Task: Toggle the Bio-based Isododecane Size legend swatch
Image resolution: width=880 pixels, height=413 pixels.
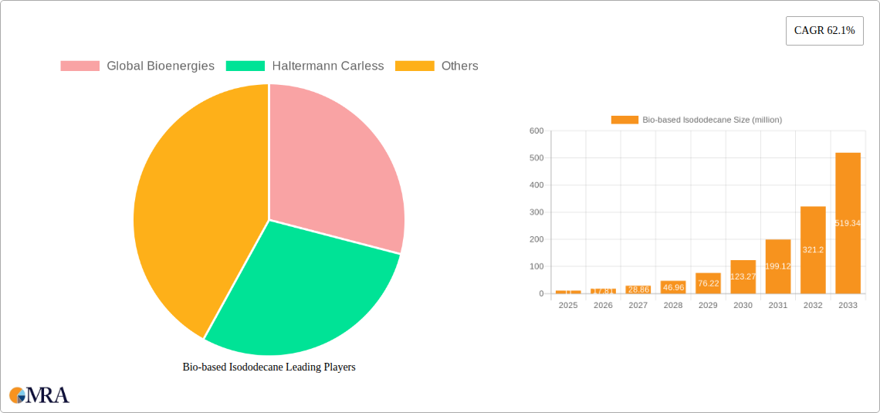Action: (x=624, y=120)
